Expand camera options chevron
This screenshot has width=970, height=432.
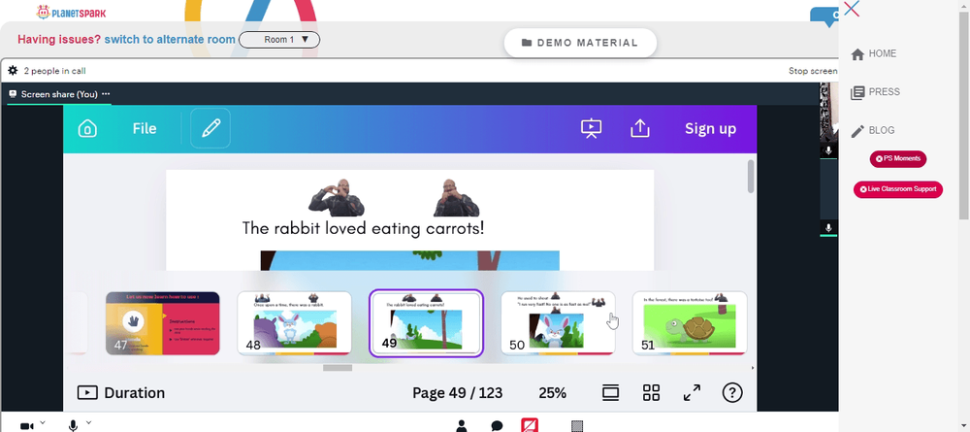[x=43, y=422]
